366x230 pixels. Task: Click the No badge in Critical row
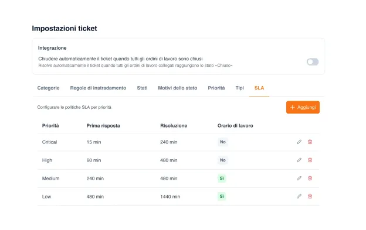click(x=223, y=142)
